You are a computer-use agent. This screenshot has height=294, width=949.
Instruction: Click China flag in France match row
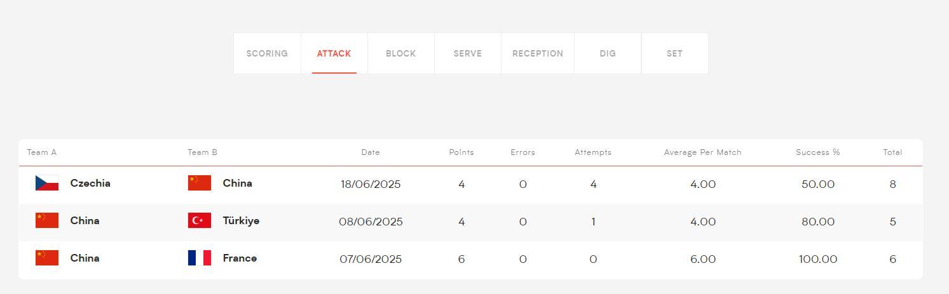click(x=47, y=258)
